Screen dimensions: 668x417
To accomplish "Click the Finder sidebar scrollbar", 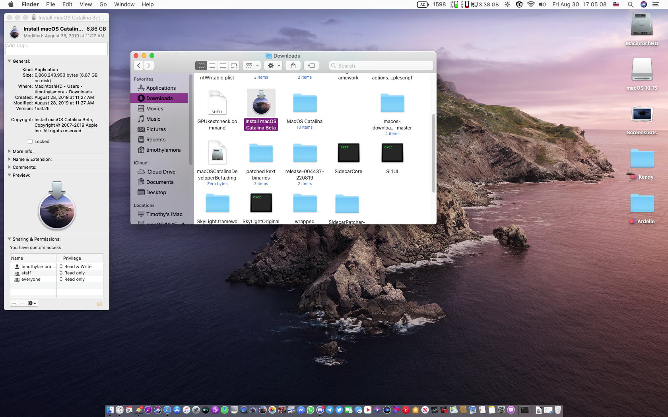I will (x=190, y=119).
